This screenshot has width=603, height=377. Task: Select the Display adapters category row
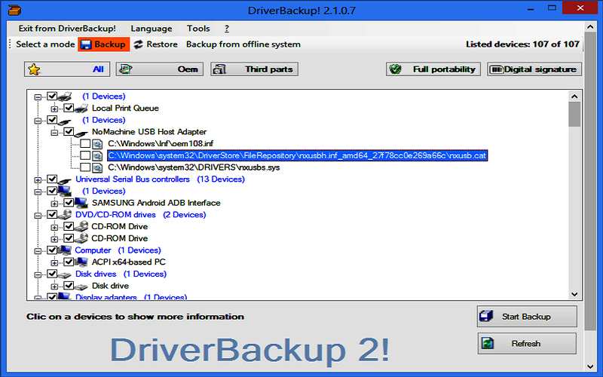point(131,297)
